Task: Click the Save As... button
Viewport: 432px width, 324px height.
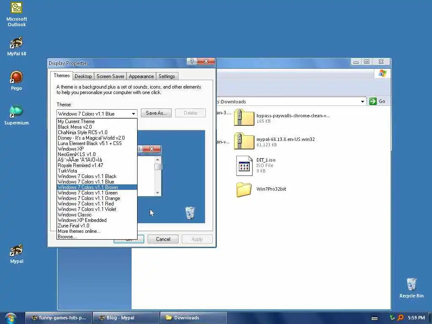Action: [156, 113]
